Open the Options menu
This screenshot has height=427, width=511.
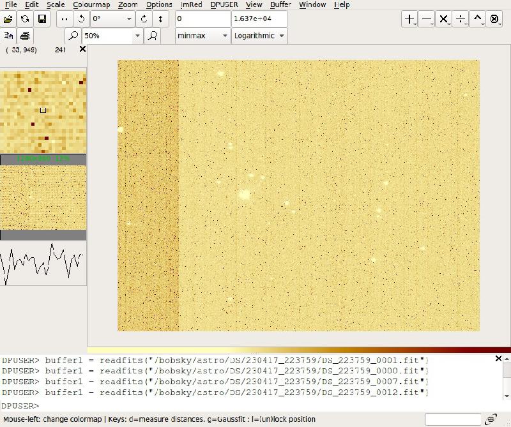coord(159,4)
